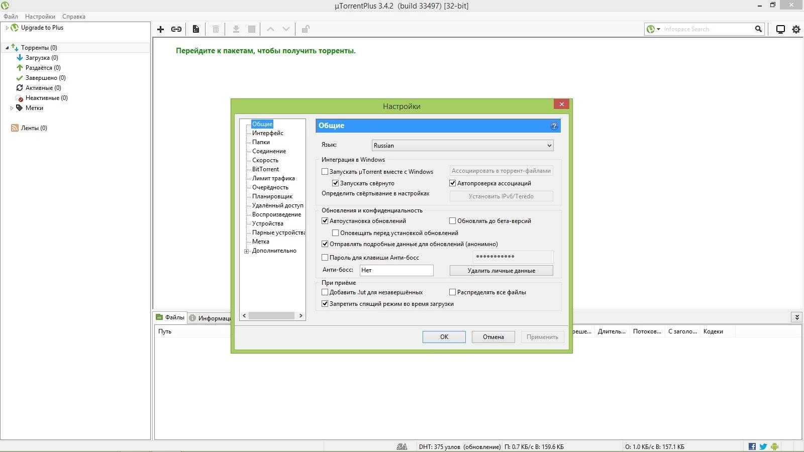Expand the Upgrade to Plus node
Screen dimensions: 804x452
7,28
